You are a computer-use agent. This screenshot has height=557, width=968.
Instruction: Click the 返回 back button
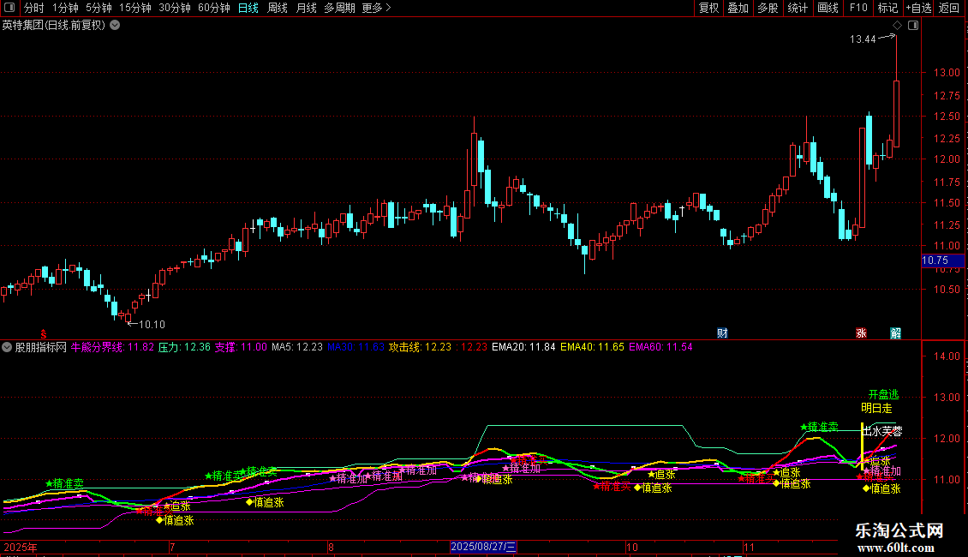(949, 8)
